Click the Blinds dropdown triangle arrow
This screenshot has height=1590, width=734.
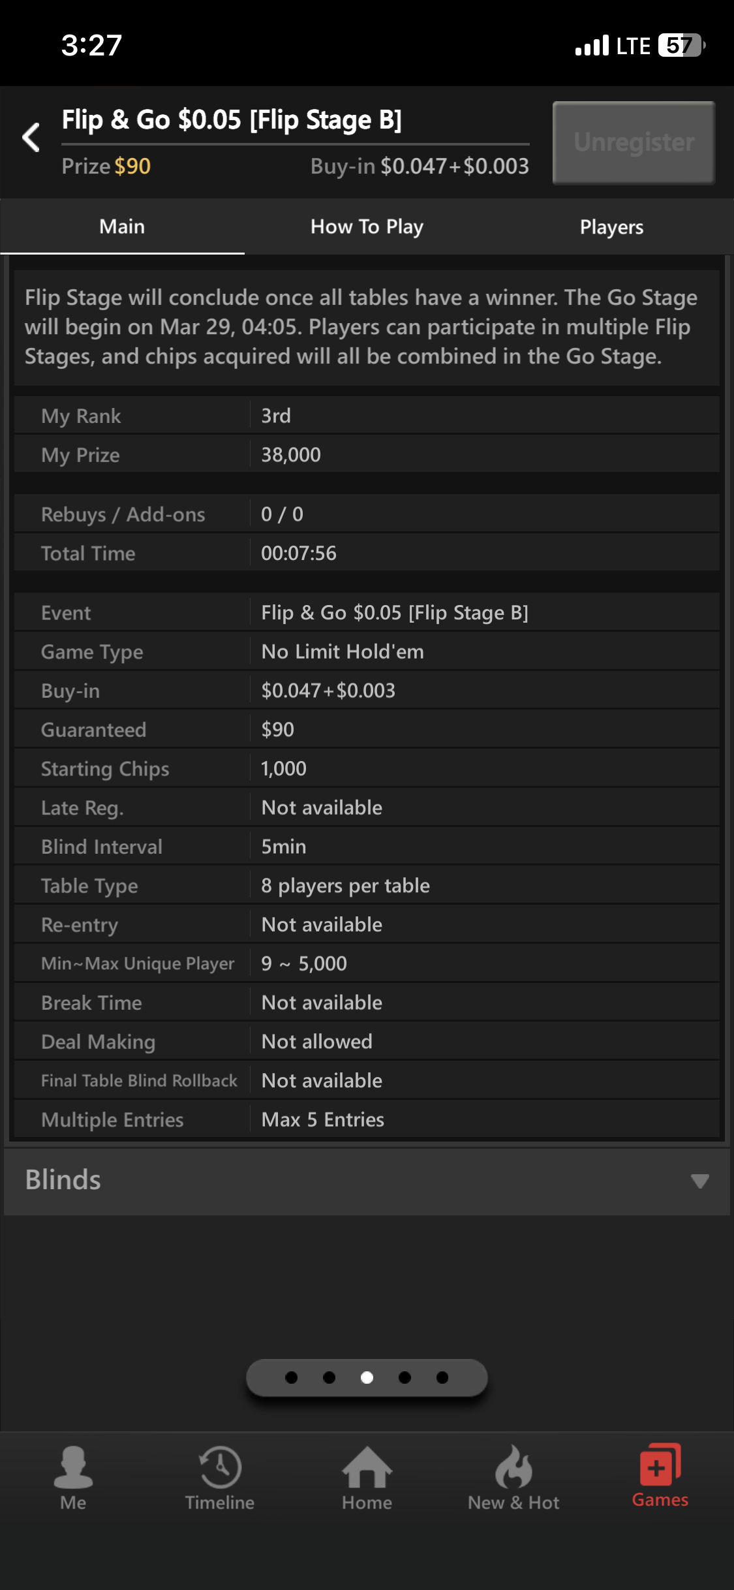[x=699, y=1181]
